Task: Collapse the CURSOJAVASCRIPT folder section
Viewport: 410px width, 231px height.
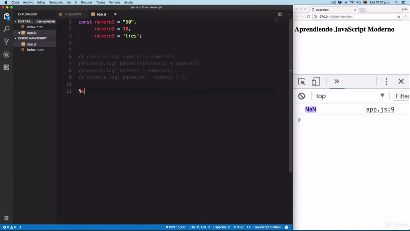Action: (15, 38)
